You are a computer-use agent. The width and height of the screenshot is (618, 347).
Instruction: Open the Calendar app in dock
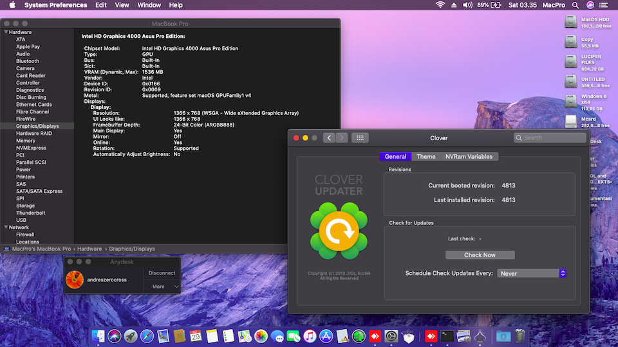(x=196, y=336)
